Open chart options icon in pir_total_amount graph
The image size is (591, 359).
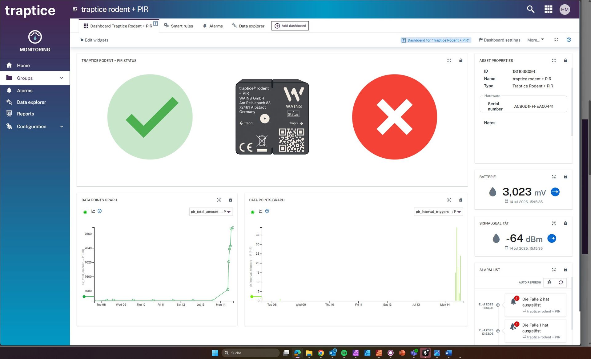click(x=93, y=211)
